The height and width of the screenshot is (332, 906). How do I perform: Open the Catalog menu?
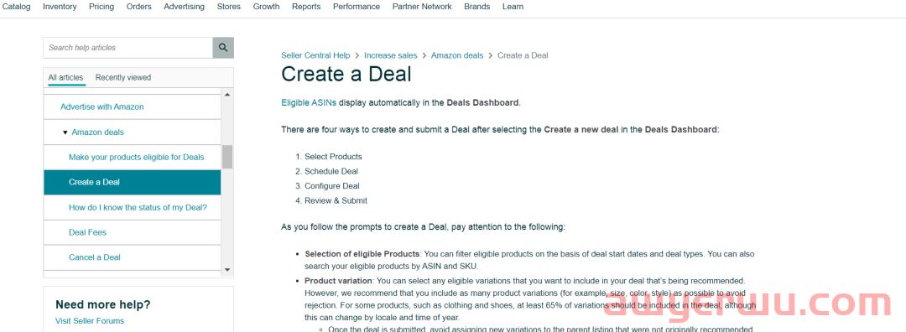16,7
